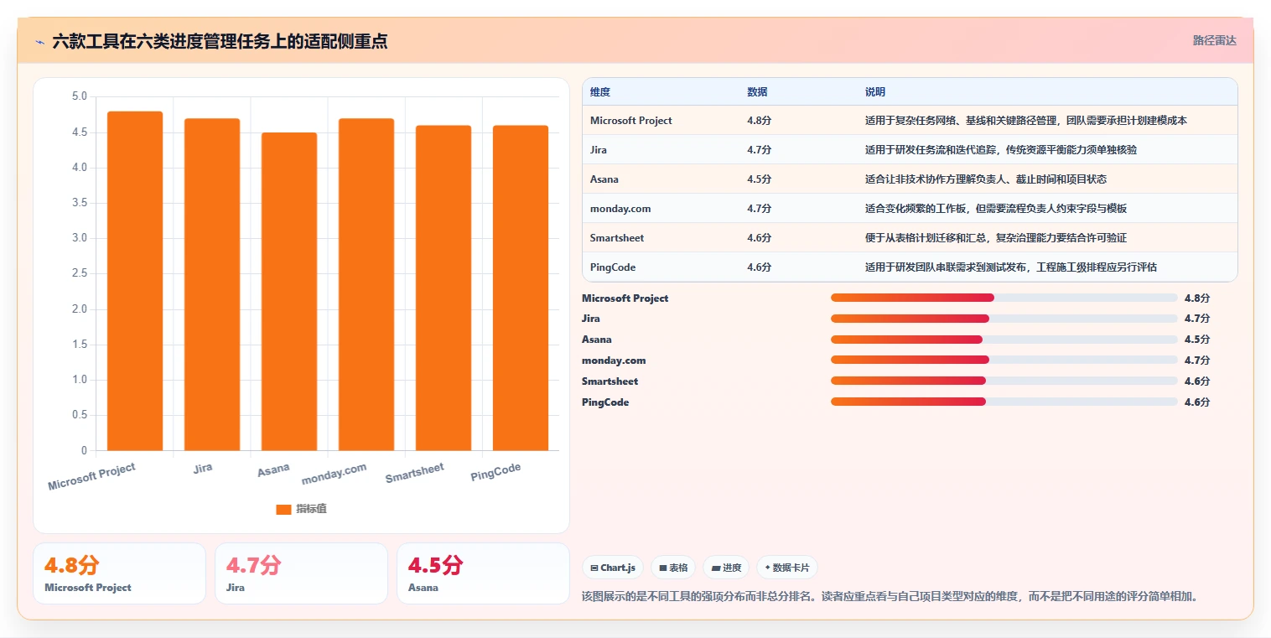This screenshot has width=1271, height=638.
Task: Click the 说明 table column header
Action: [x=875, y=92]
